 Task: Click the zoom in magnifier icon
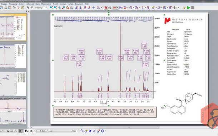point(51,8)
